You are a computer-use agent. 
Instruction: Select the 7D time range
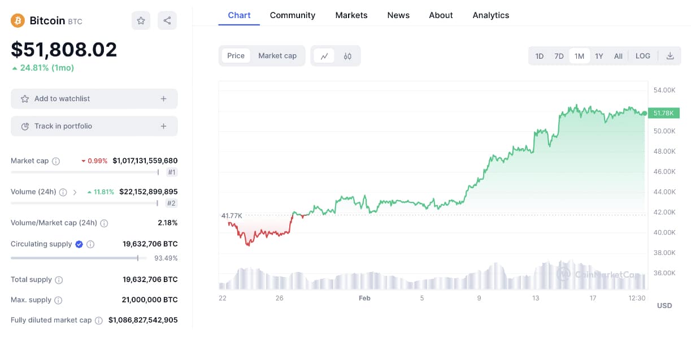pyautogui.click(x=559, y=56)
